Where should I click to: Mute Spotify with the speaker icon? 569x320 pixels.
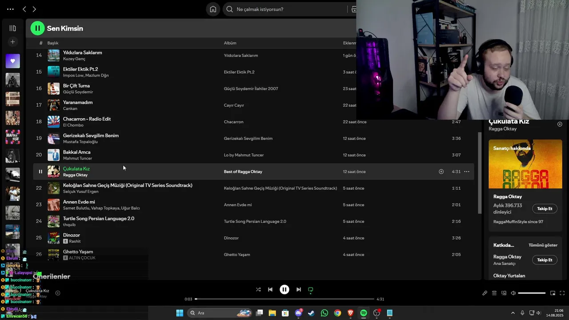coord(513,293)
